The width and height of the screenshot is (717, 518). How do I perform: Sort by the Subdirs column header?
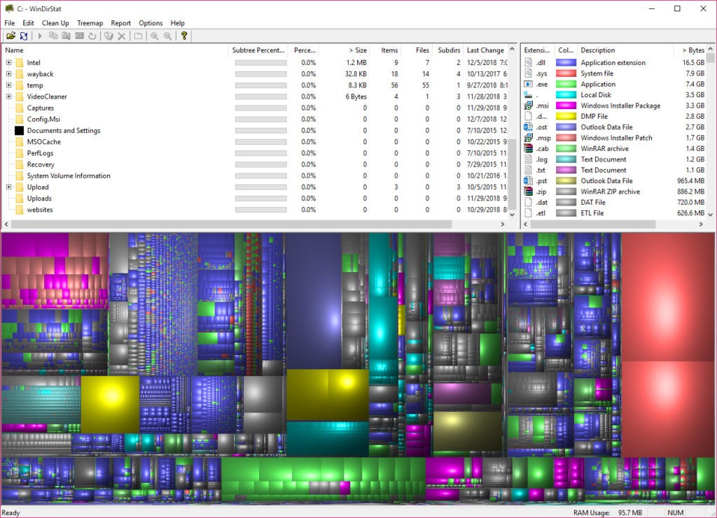(x=447, y=50)
